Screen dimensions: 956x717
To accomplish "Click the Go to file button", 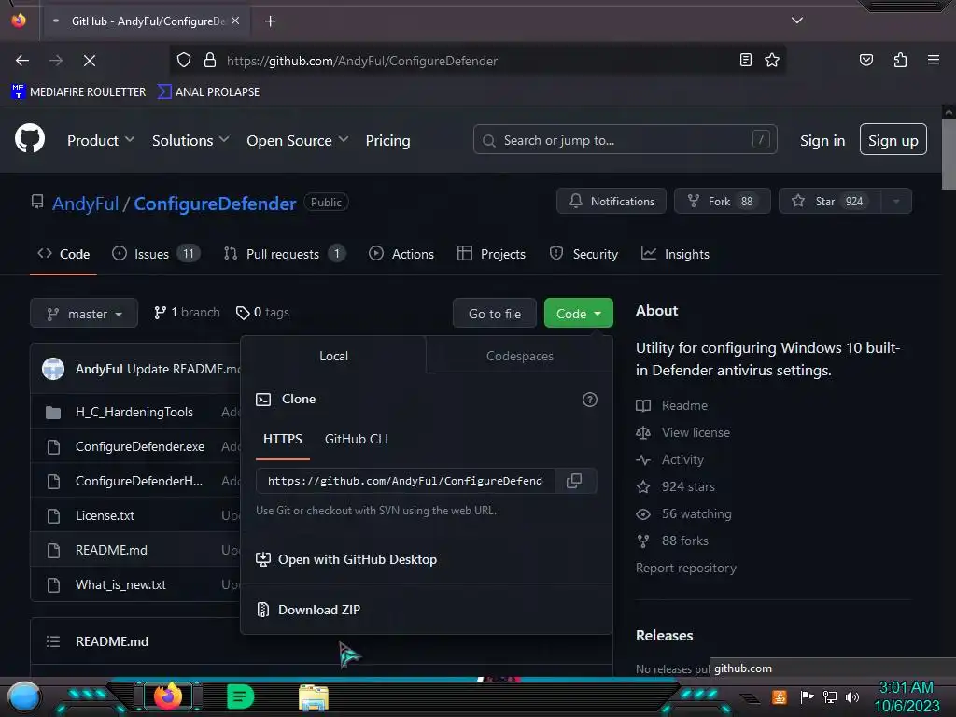I will [495, 314].
